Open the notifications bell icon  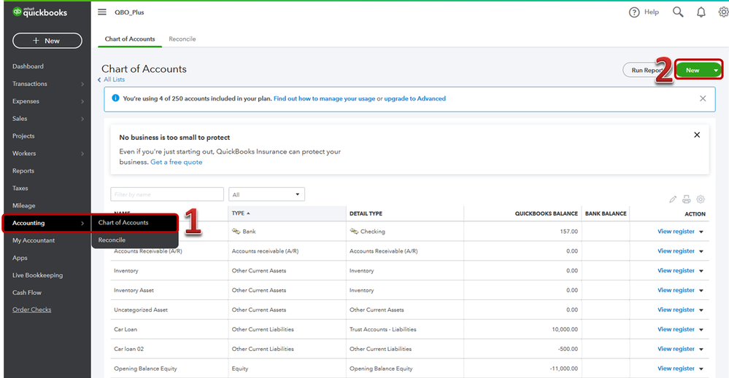pos(701,12)
